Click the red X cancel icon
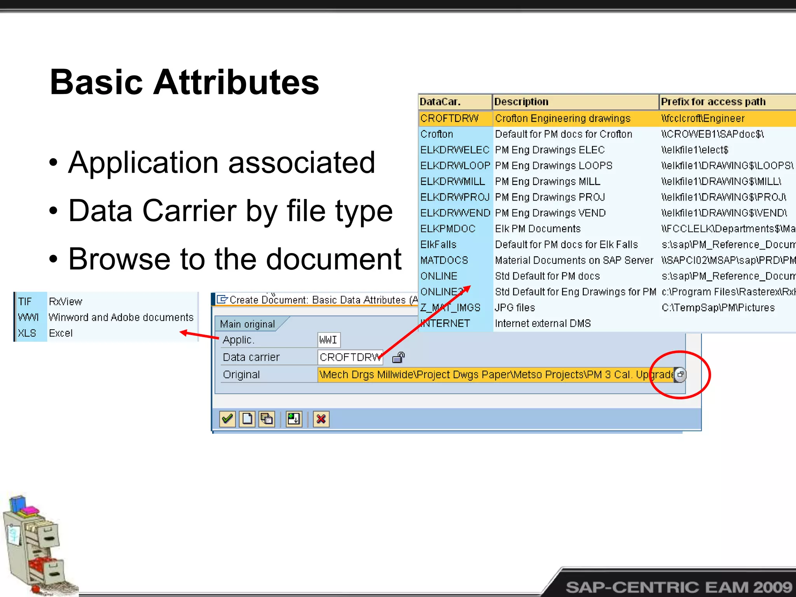This screenshot has width=796, height=597. [321, 419]
